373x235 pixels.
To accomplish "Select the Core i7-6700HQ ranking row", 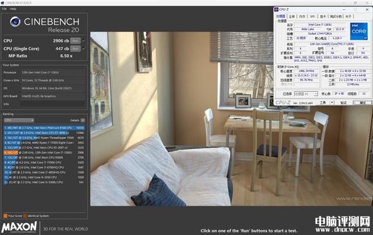I will 44,168.
